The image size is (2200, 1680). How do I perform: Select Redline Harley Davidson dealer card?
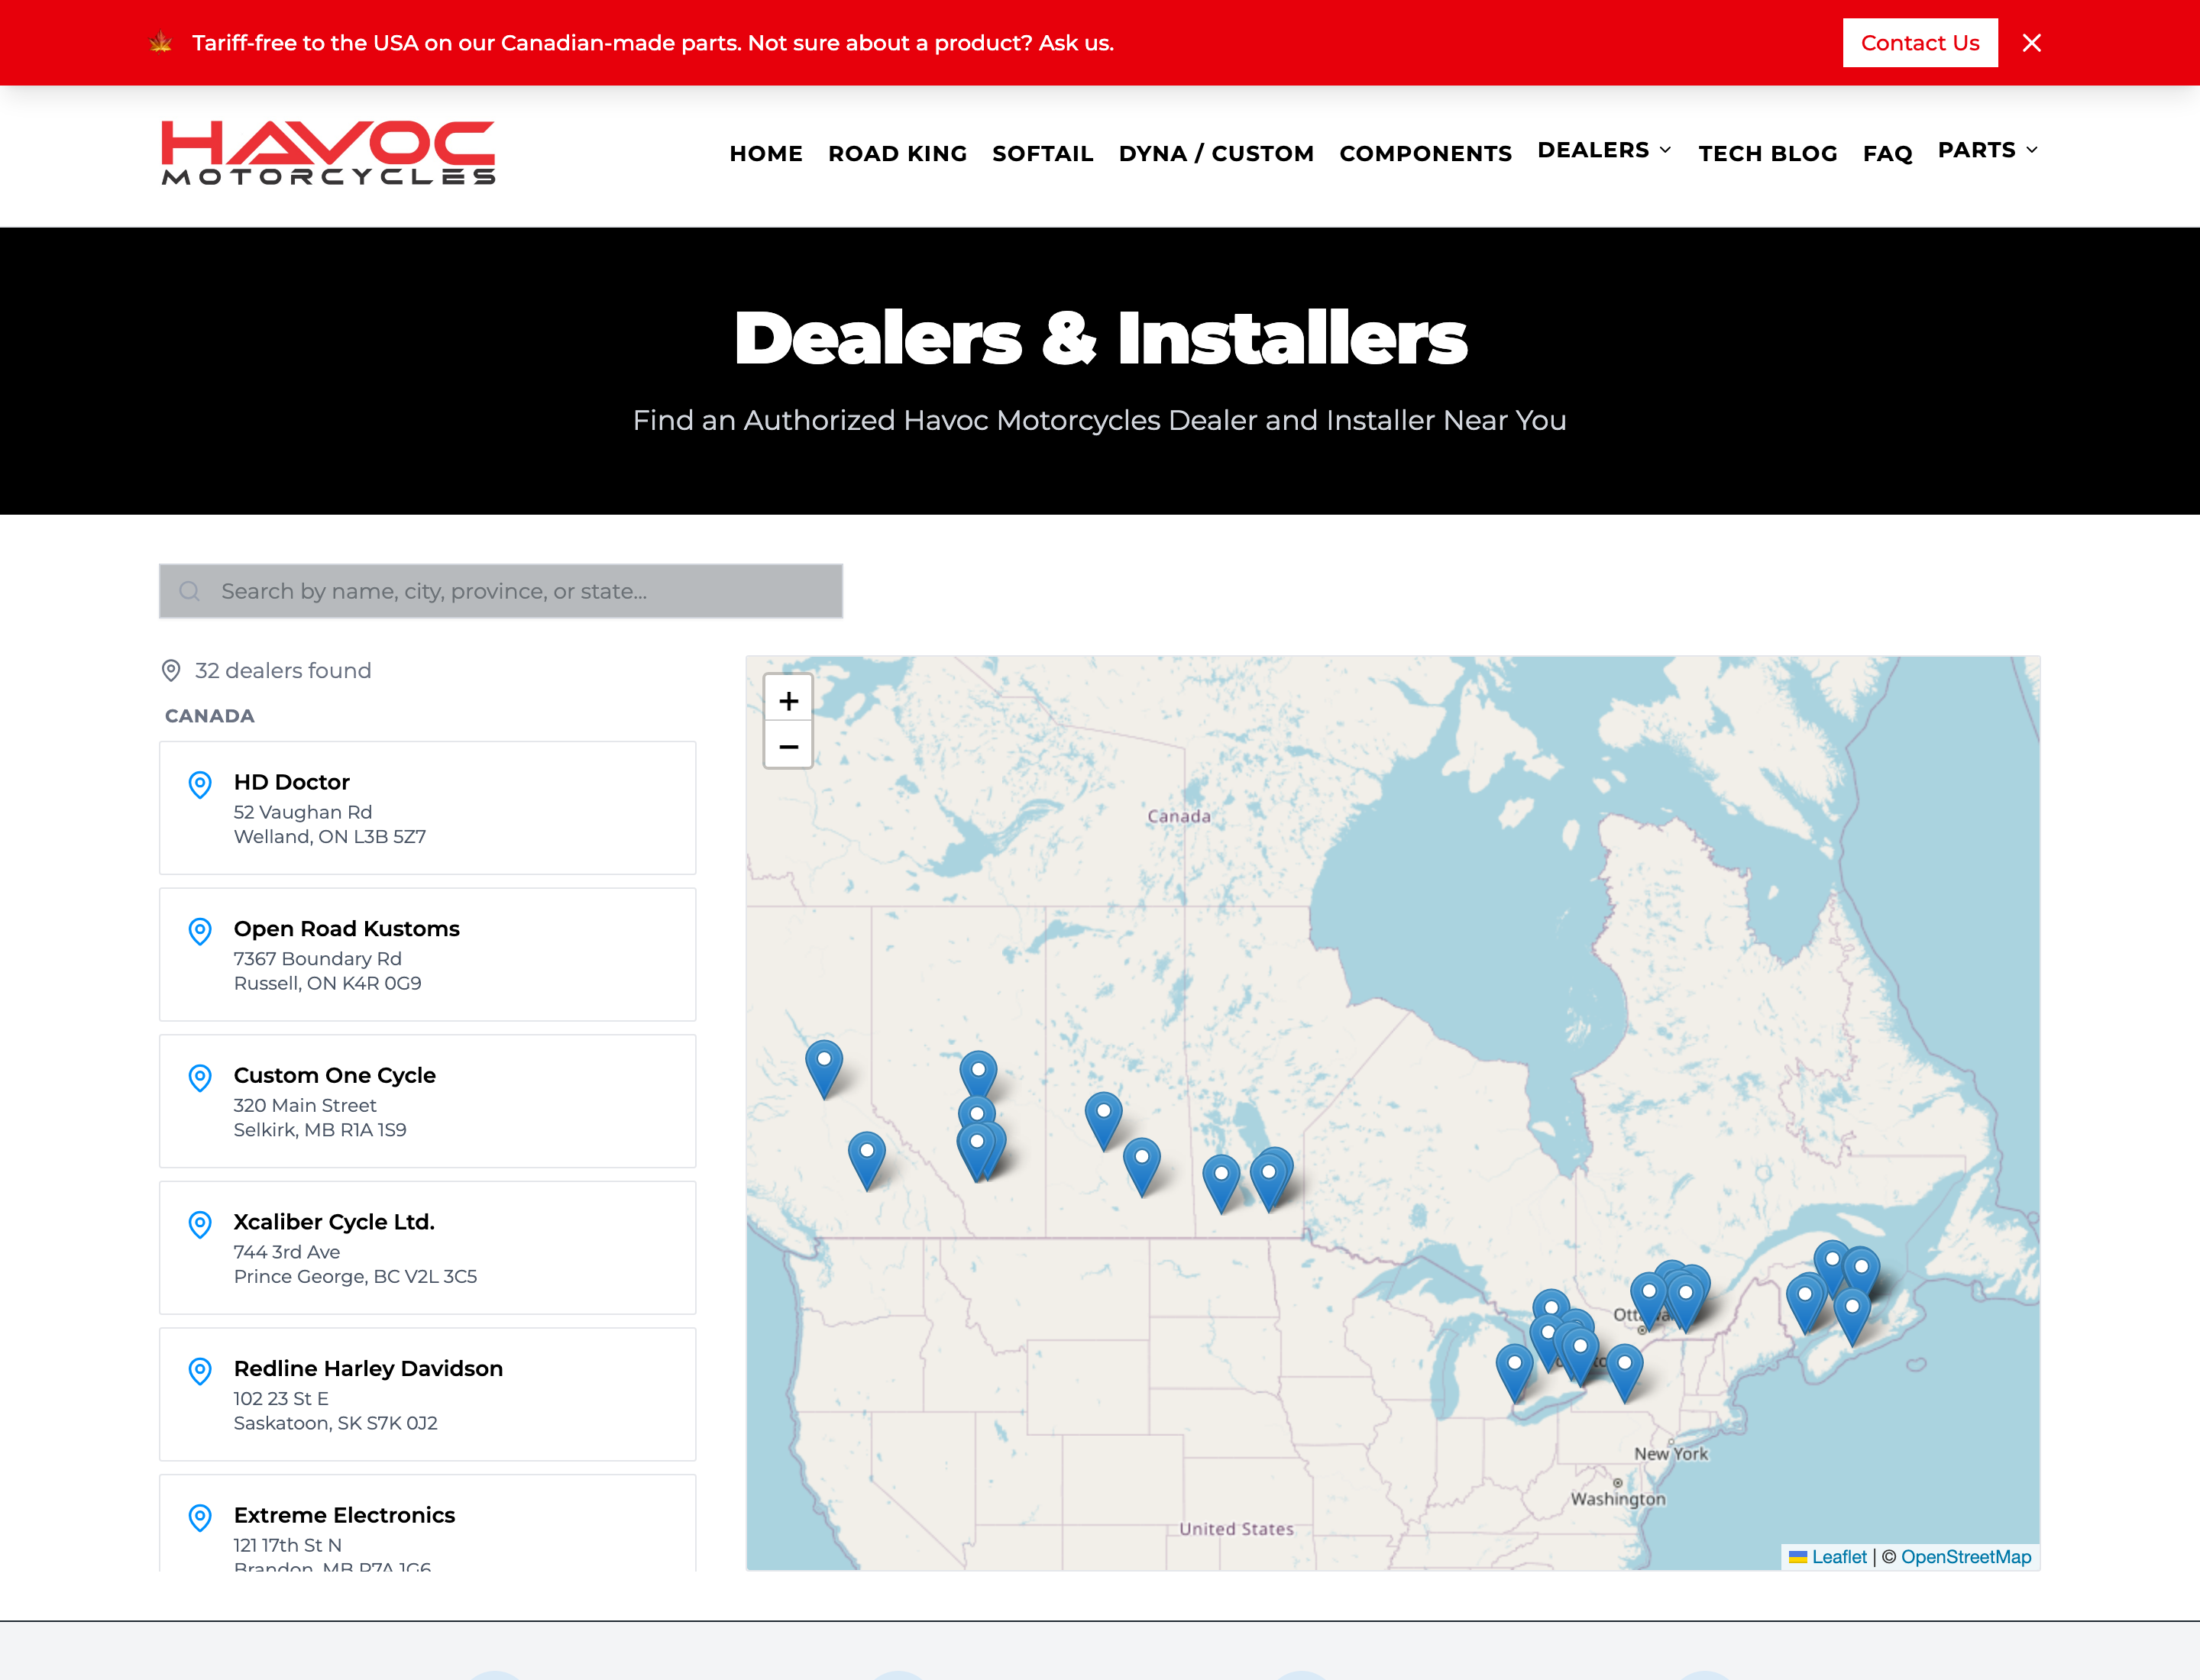coord(427,1394)
